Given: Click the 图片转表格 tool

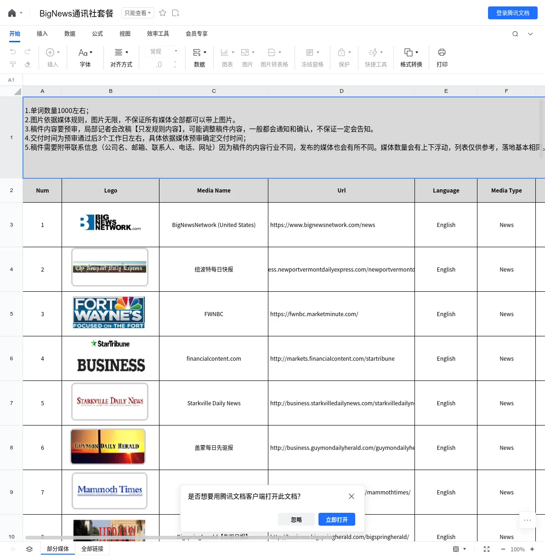Looking at the screenshot, I should click(274, 58).
